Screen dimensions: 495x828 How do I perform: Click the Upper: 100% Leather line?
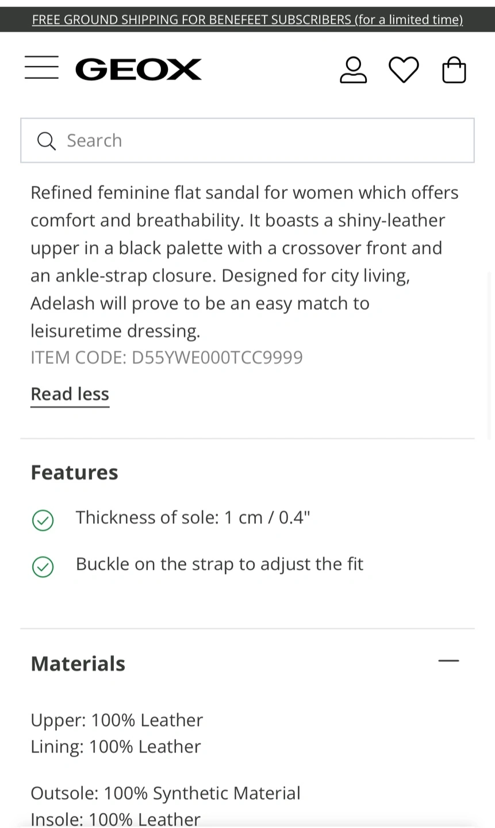coord(117,720)
